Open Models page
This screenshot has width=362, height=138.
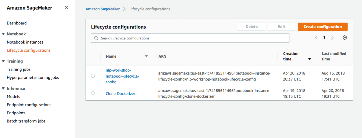click(13, 97)
